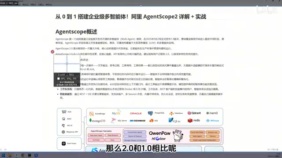Click the redis logo
Image resolution: width=282 pixels, height=158 pixels.
point(194,120)
